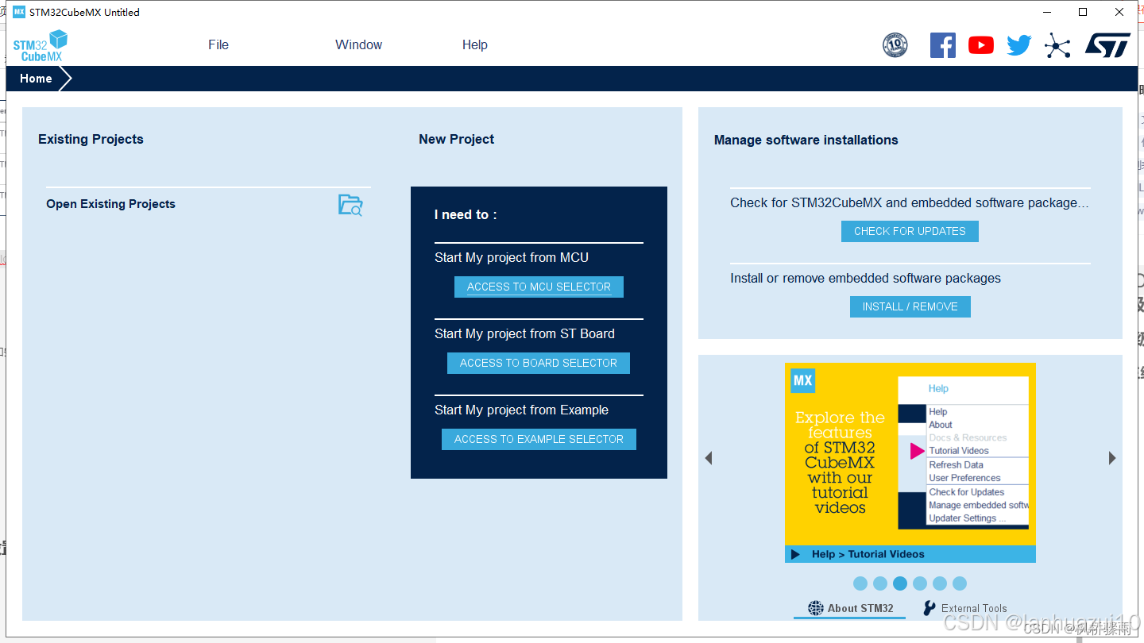
Task: Play the Help > Tutorial Videos banner
Action: tap(796, 554)
